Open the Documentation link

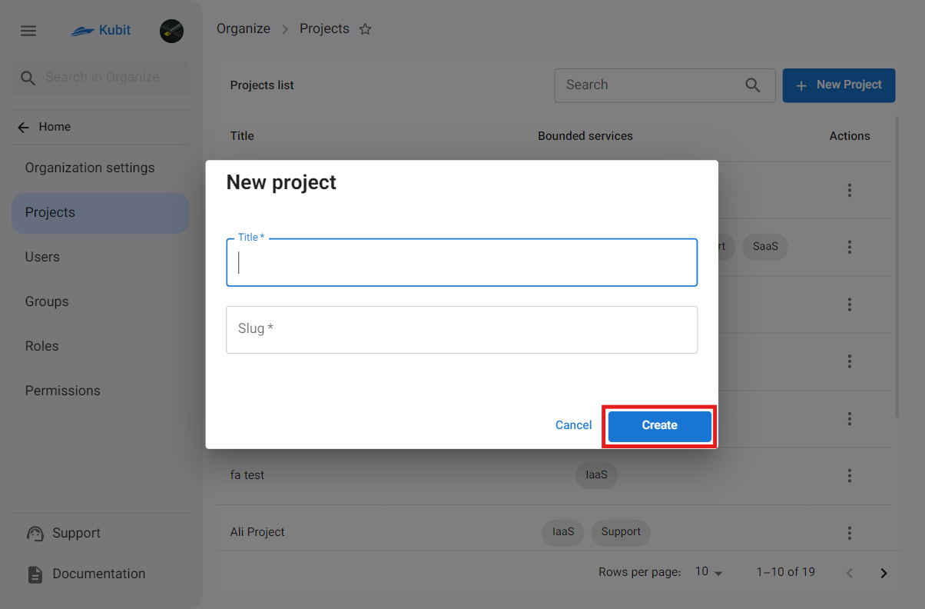[x=100, y=574]
